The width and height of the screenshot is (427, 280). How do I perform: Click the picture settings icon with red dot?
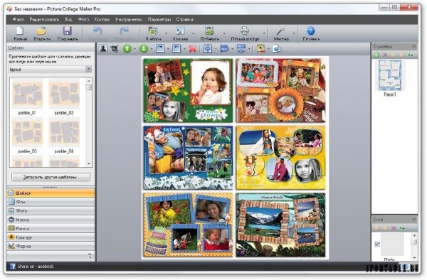tap(260, 49)
